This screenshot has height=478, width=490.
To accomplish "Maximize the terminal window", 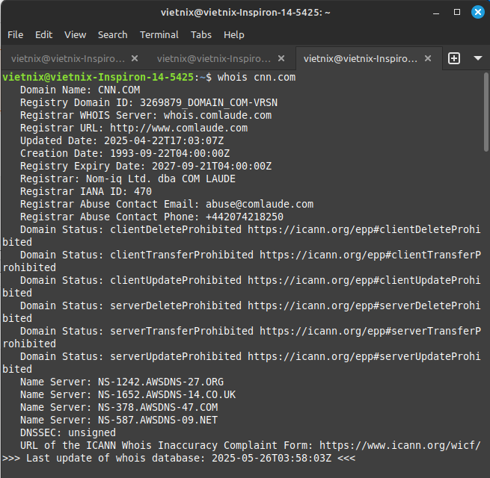I will click(457, 12).
